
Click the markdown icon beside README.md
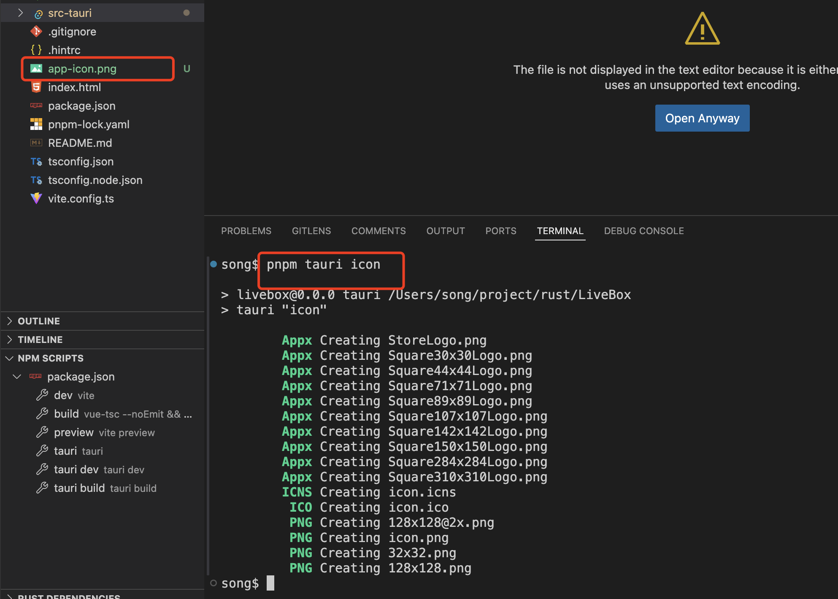coord(36,143)
